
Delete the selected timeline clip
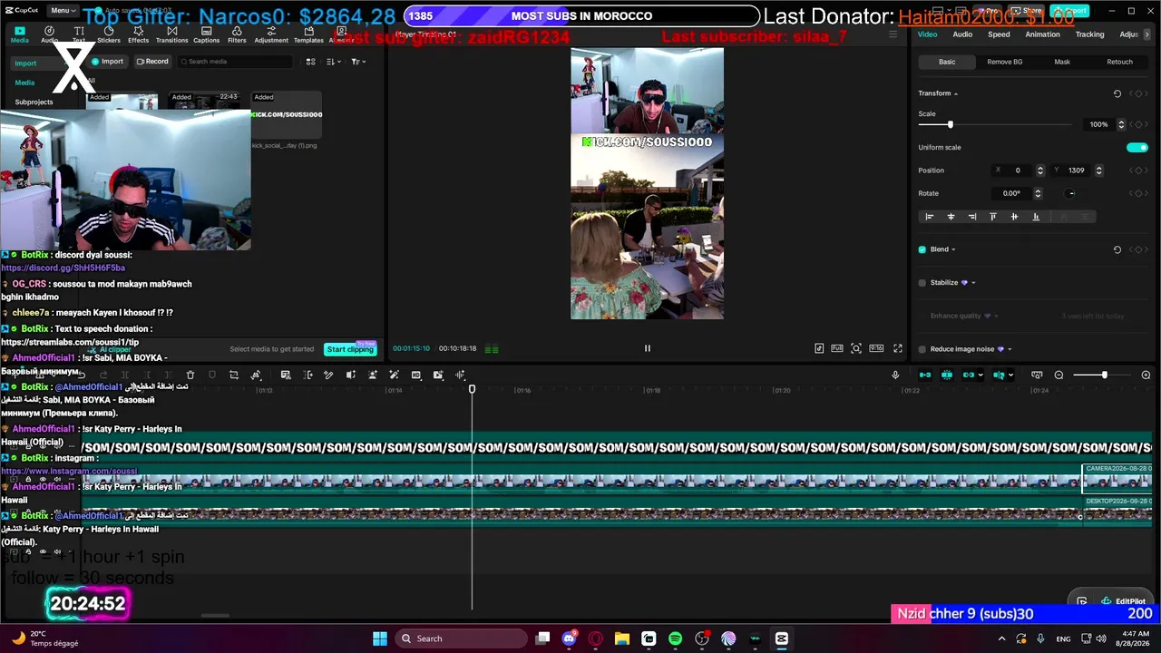pos(190,375)
